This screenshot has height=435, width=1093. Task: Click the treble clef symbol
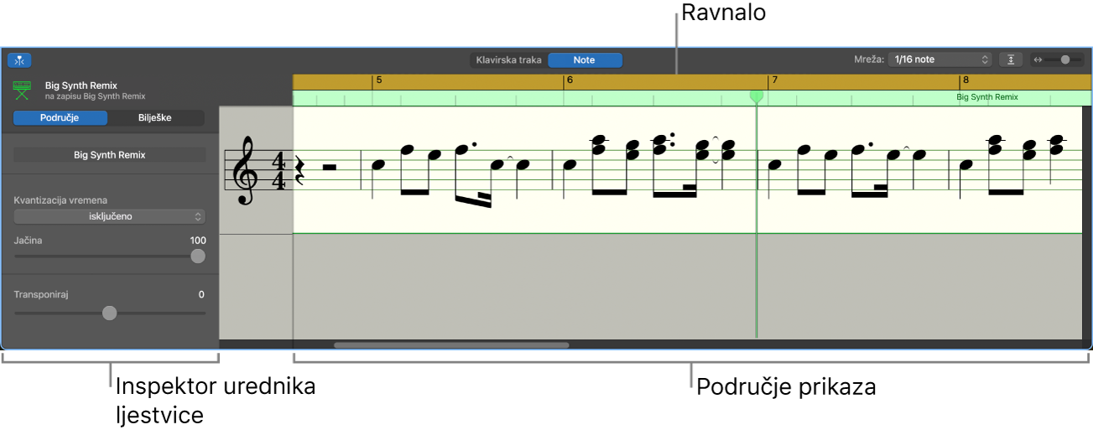coord(244,171)
